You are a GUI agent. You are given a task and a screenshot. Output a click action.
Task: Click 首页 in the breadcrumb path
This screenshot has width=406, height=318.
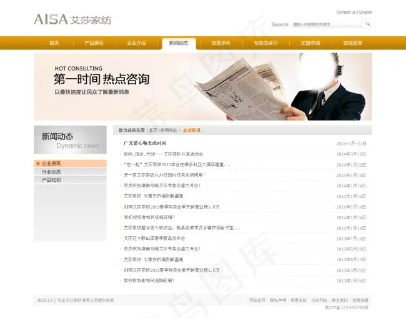(x=153, y=131)
